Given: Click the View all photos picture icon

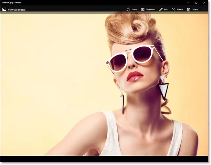Looking at the screenshot, I should point(4,10).
